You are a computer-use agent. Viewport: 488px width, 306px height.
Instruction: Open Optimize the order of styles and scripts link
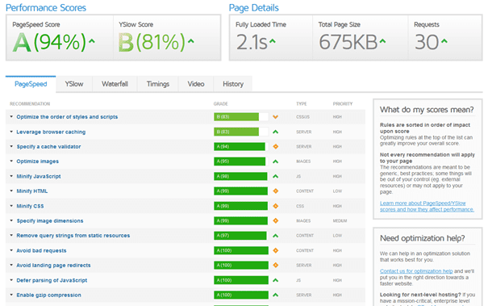click(x=67, y=117)
